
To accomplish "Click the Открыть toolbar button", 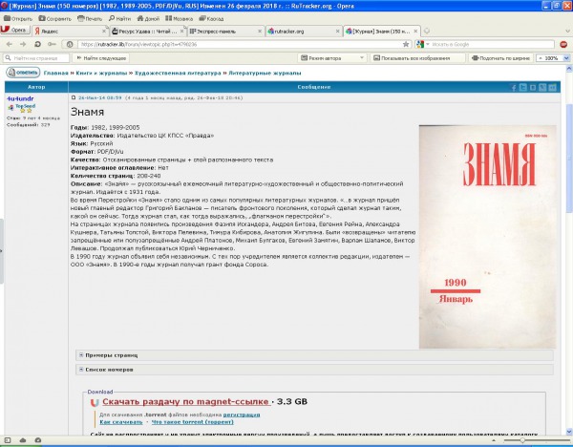I will tap(18, 19).
